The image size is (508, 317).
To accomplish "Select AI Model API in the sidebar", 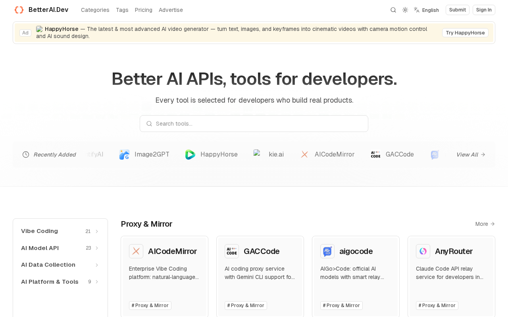I will click(x=40, y=248).
